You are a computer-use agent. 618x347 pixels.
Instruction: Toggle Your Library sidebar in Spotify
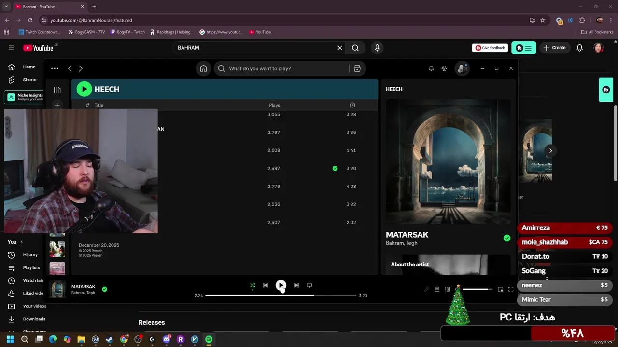(x=57, y=90)
